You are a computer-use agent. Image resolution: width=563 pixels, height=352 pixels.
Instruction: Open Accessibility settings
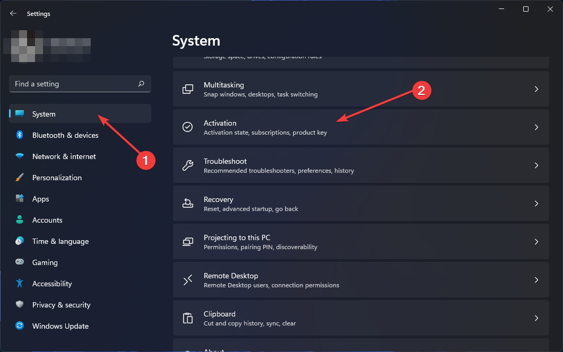[x=80, y=283]
